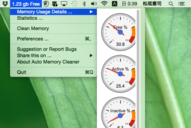The image size is (191, 128).
Task: Click the Inactive % gauge
Action: 118,112
